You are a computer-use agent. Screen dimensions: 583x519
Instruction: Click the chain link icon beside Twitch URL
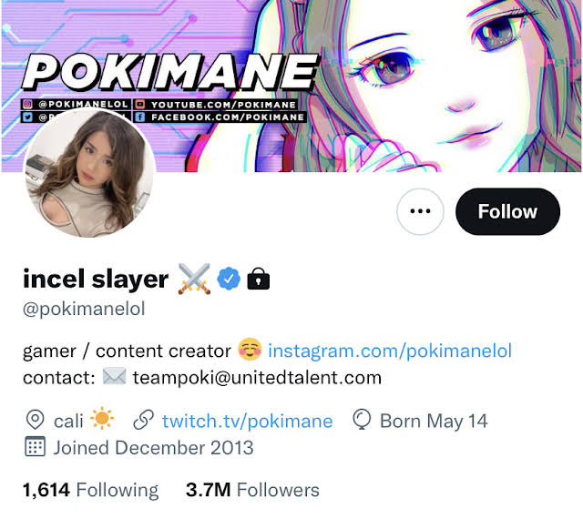coord(143,420)
